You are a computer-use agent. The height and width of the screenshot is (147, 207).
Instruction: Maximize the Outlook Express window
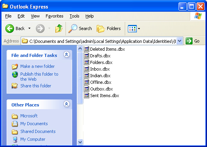click(x=191, y=7)
